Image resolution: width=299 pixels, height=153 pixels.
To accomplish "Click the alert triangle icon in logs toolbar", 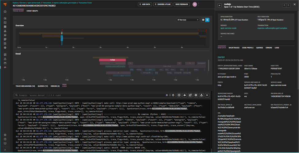I will tap(201, 95).
